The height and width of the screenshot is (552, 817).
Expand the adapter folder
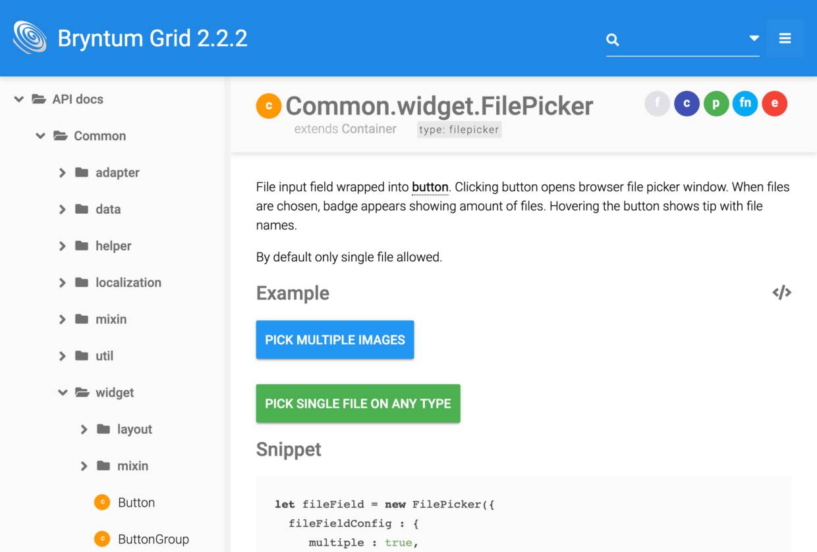click(62, 172)
